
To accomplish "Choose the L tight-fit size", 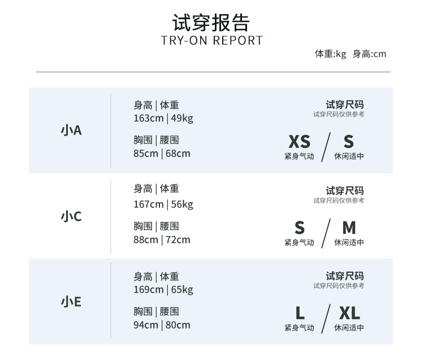I will 300,313.
